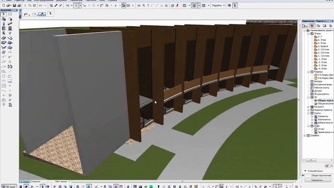Select the Общая аксонометрия 3D view

(x=324, y=103)
